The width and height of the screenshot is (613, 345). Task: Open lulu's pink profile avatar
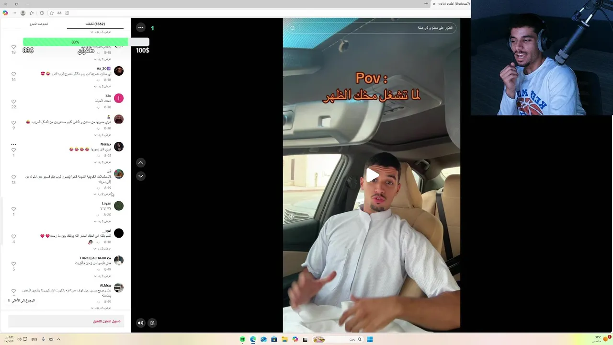click(119, 98)
